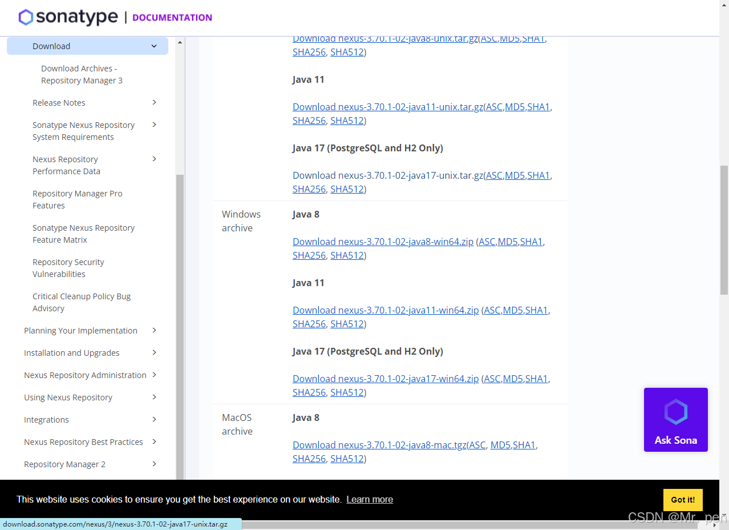Click Learn more in cookie banner

coord(370,499)
